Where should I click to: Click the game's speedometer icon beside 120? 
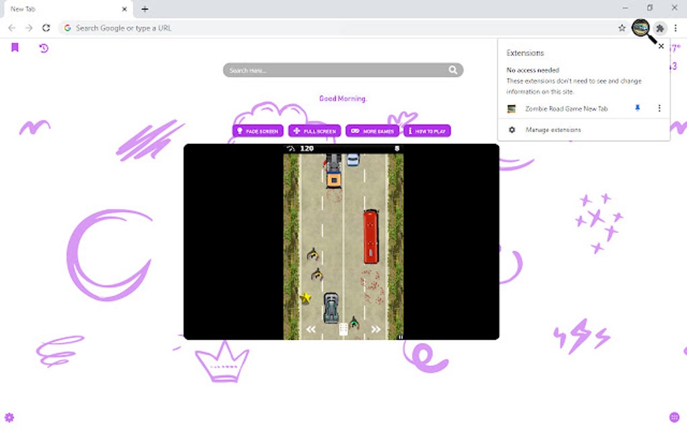pos(290,148)
